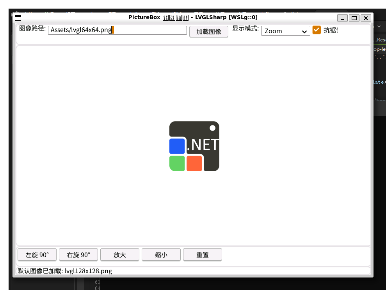Image resolution: width=386 pixels, height=290 pixels.
Task: Zoom out using the 缩小 button
Action: click(161, 255)
